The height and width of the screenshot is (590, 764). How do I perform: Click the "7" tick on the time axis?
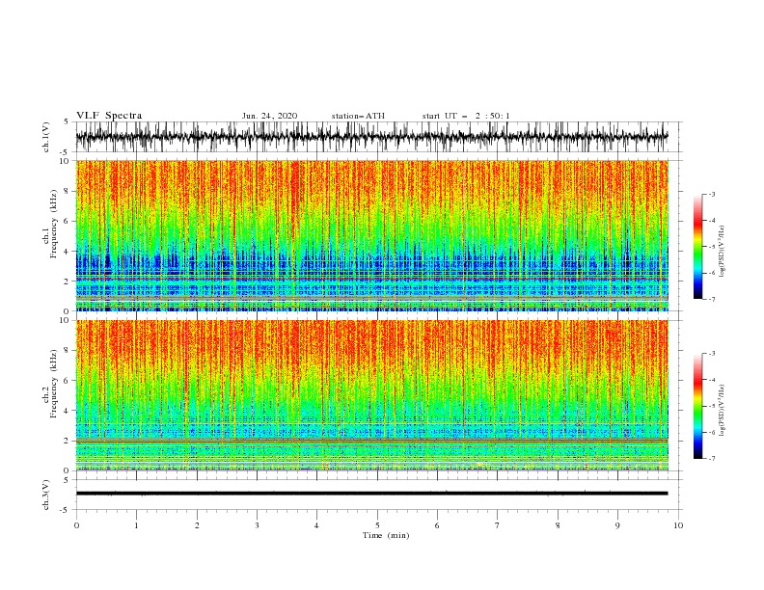tap(498, 525)
